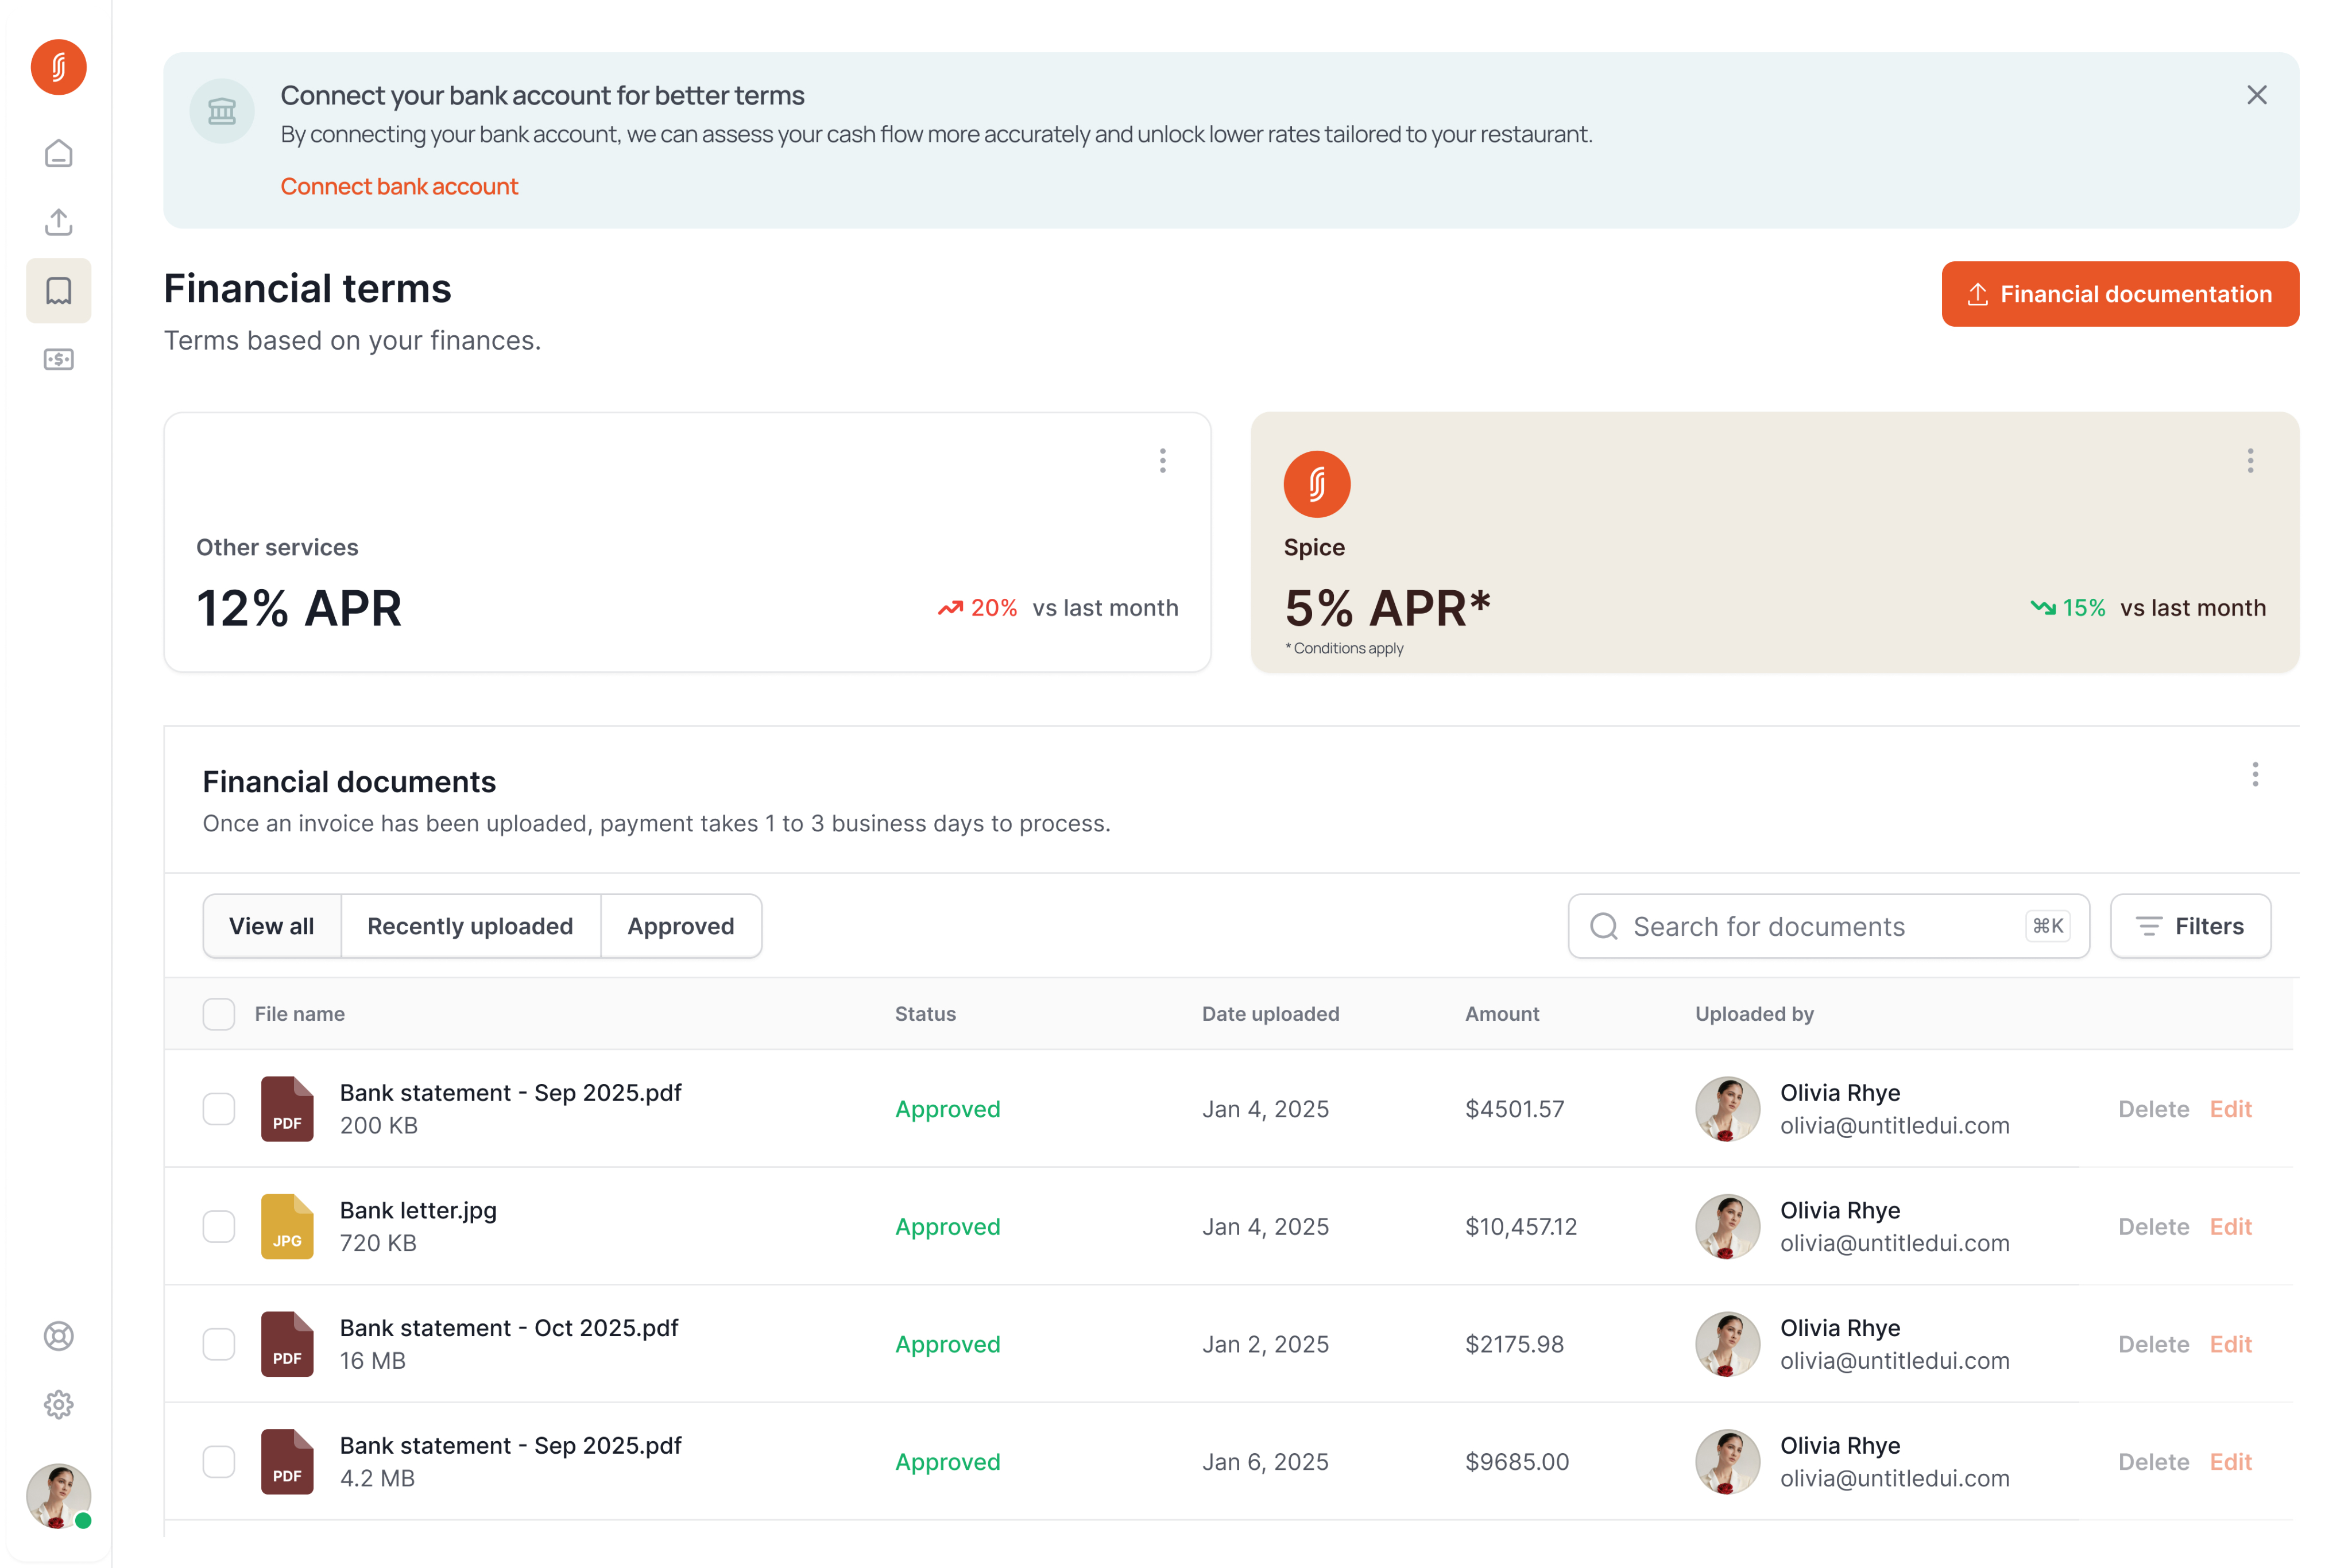Follow the Connect bank account link
The width and height of the screenshot is (2352, 1568).
(399, 186)
